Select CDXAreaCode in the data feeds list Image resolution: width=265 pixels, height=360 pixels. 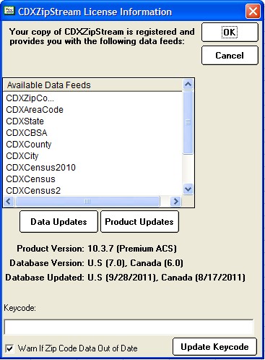pos(35,110)
